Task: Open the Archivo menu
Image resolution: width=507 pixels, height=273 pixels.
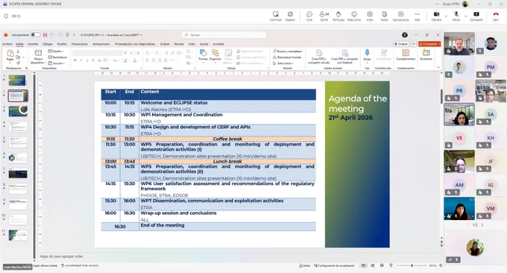Action: click(x=7, y=44)
